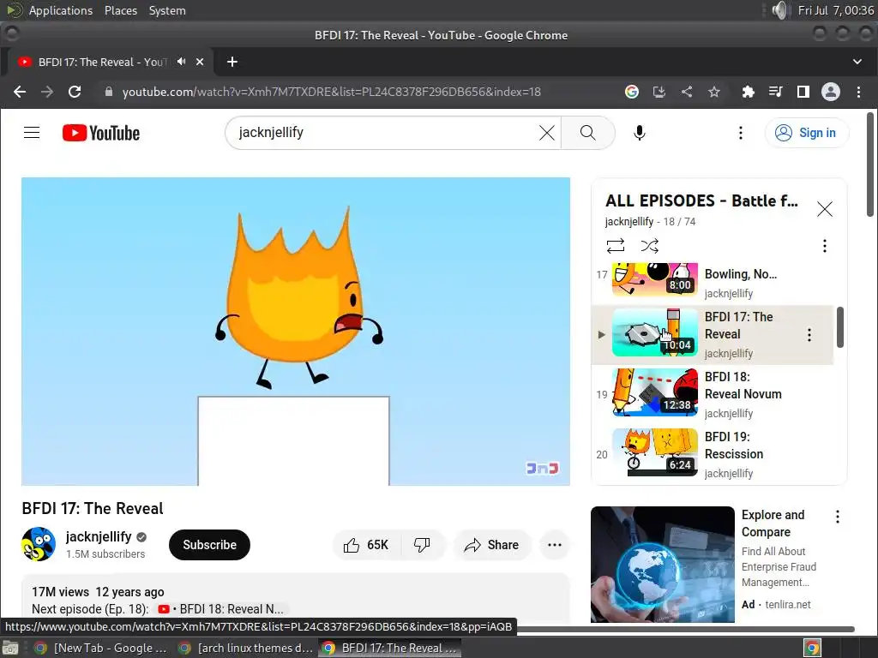Open tab search chevron dropdown
Screen dimensions: 878x658
click(857, 62)
